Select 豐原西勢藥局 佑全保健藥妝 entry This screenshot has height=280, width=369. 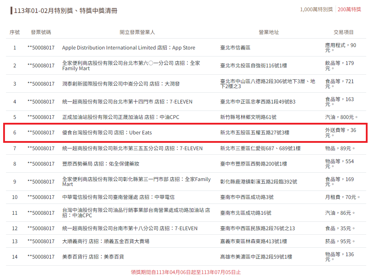point(101,164)
